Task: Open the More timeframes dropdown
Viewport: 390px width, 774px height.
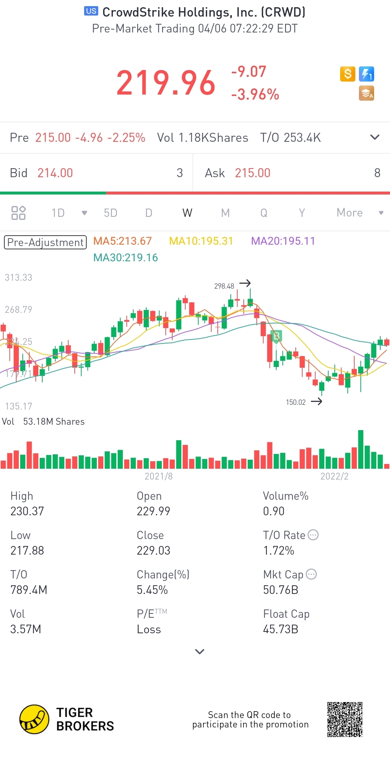Action: click(360, 213)
